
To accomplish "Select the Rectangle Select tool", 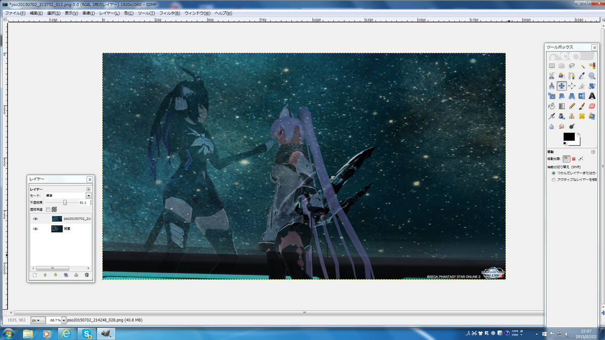I will pyautogui.click(x=552, y=65).
